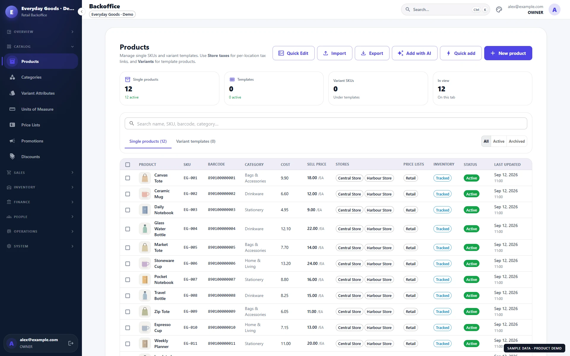Click the New product button
The width and height of the screenshot is (570, 356).
[x=508, y=53]
